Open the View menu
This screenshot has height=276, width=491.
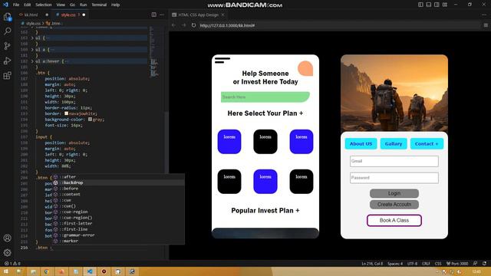(x=61, y=5)
